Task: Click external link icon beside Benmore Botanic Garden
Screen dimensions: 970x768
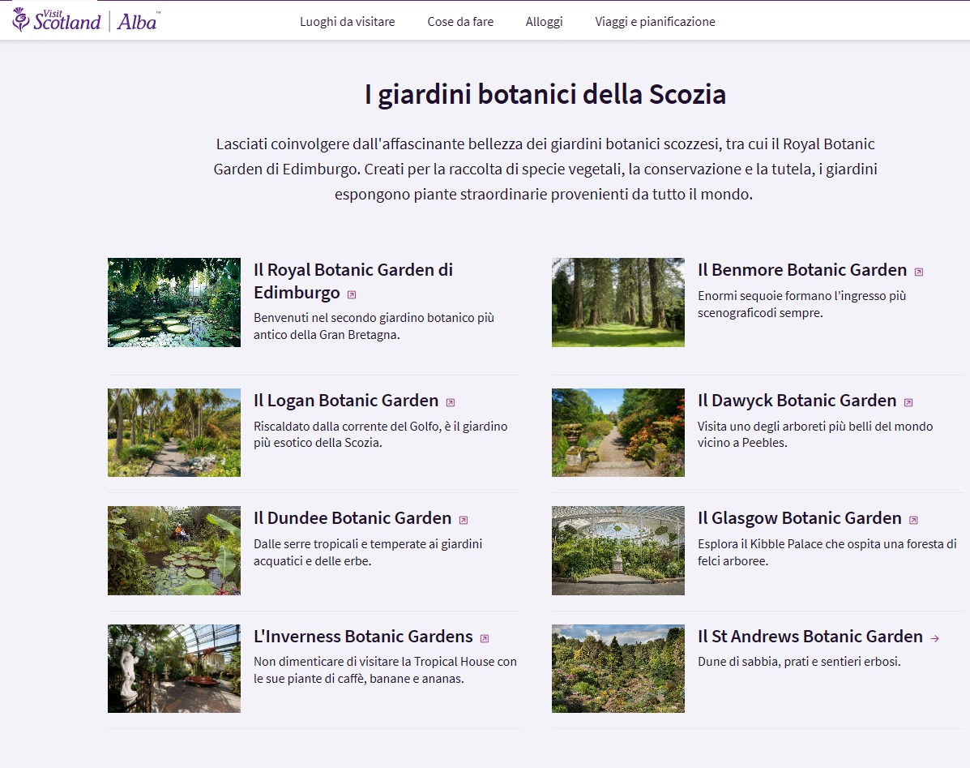Action: click(x=919, y=272)
